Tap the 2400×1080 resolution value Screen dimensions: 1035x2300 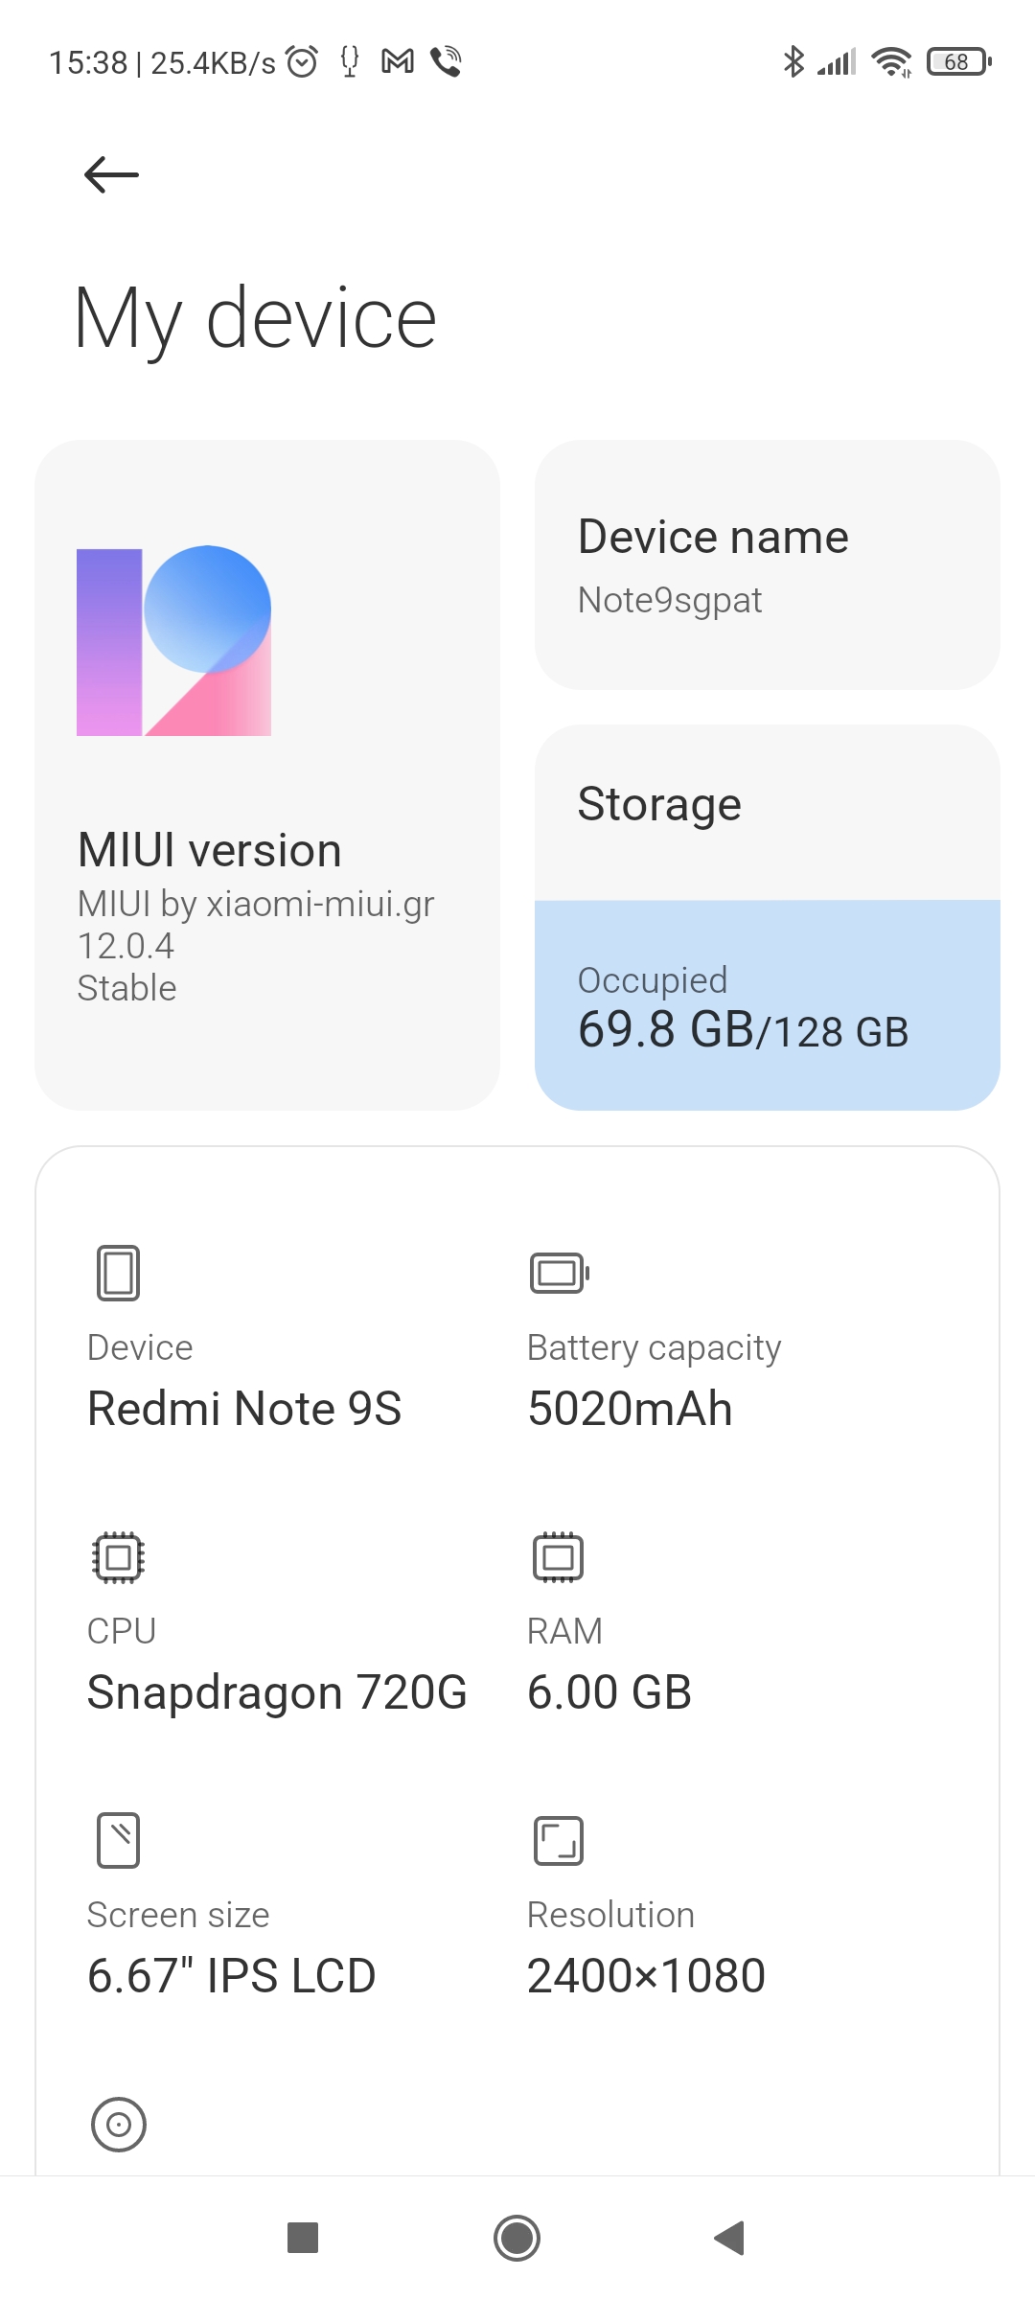click(646, 1976)
